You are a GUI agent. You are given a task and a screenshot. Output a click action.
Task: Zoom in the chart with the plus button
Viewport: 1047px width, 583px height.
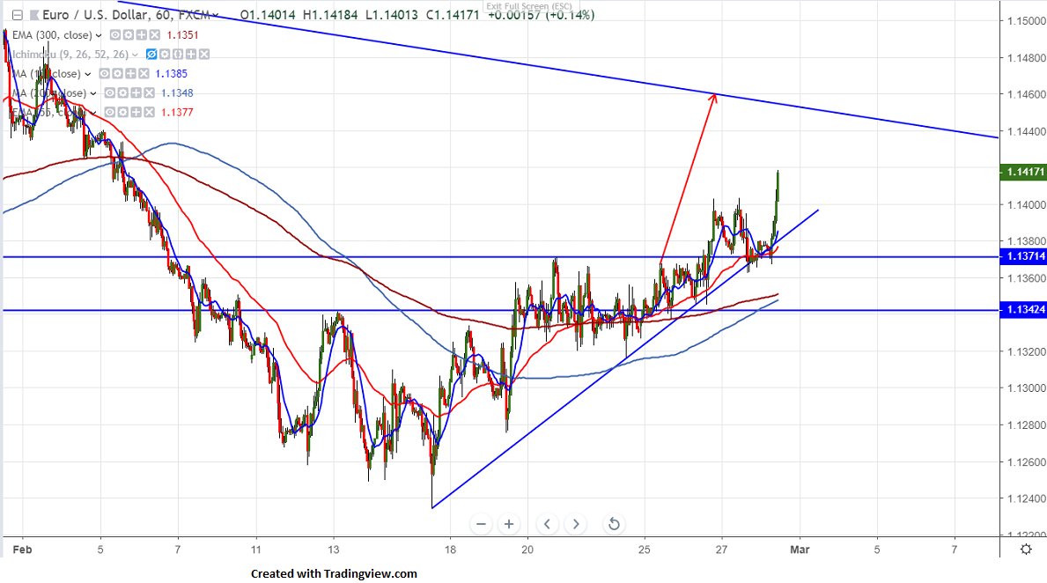pos(509,524)
